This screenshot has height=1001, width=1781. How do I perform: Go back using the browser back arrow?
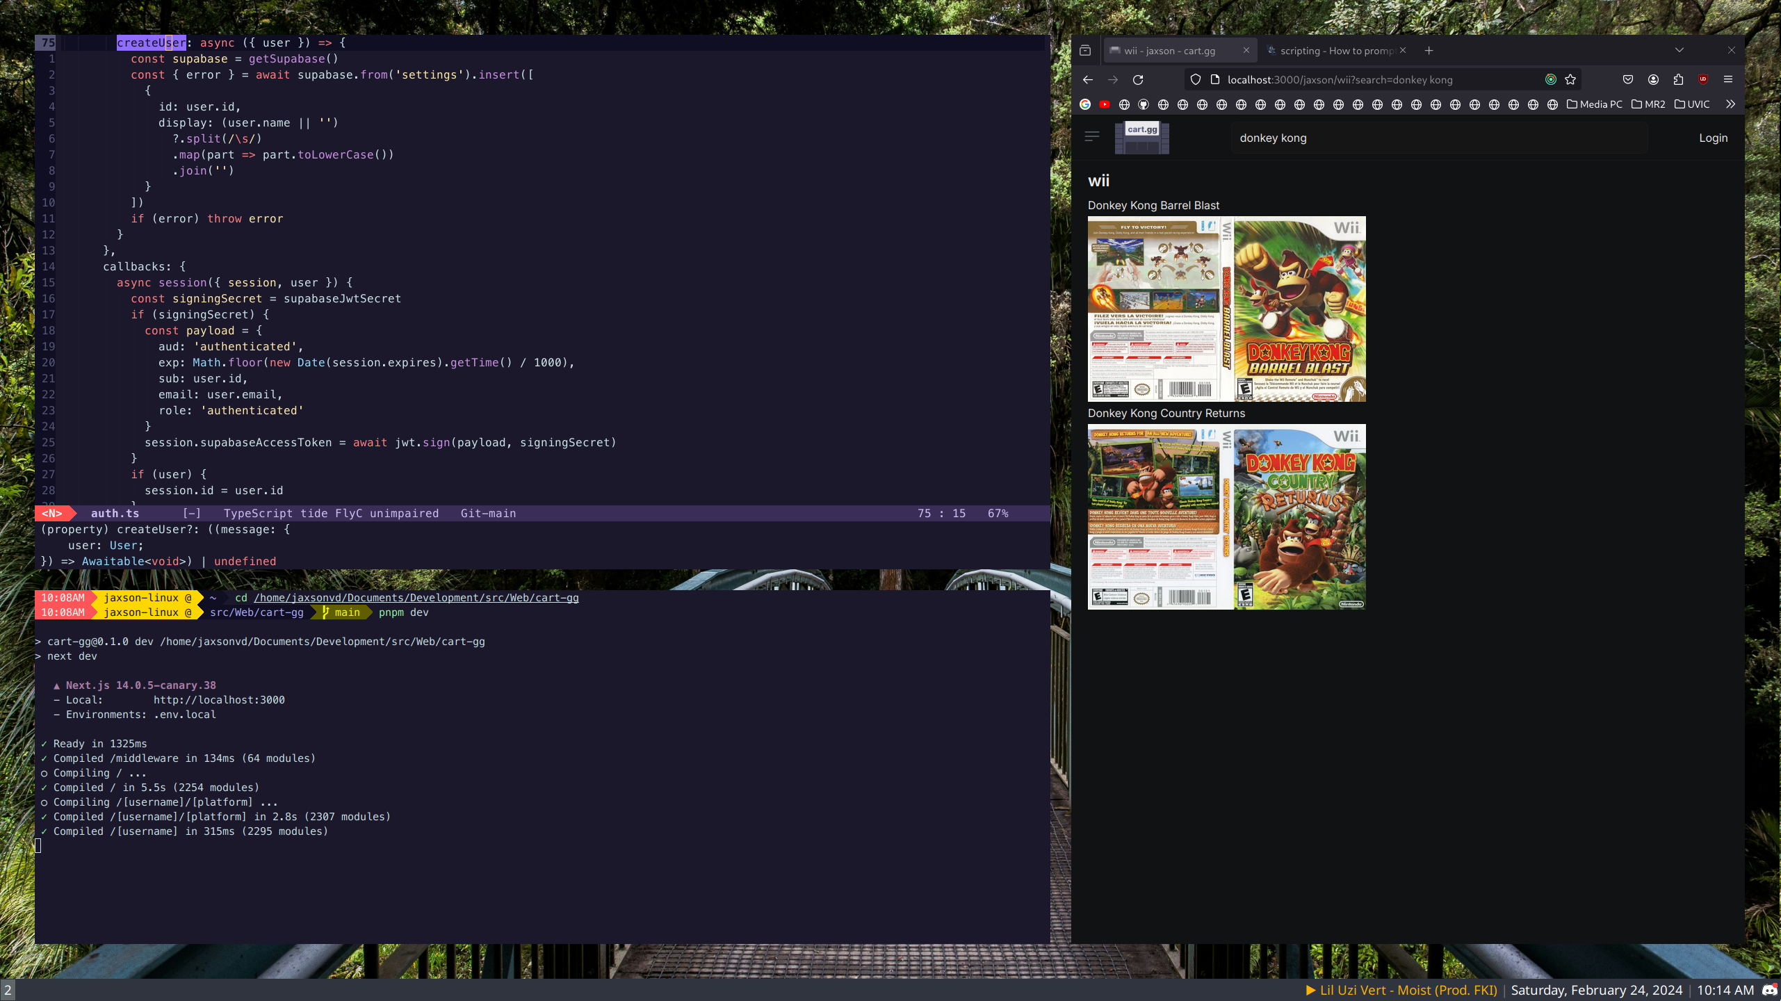[x=1088, y=80]
